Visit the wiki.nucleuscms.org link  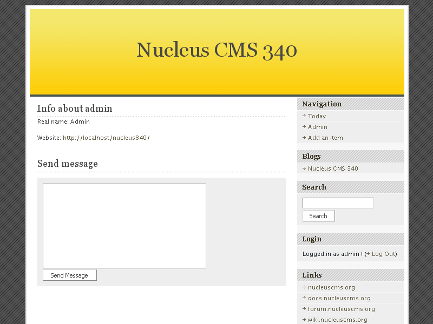tap(337, 320)
